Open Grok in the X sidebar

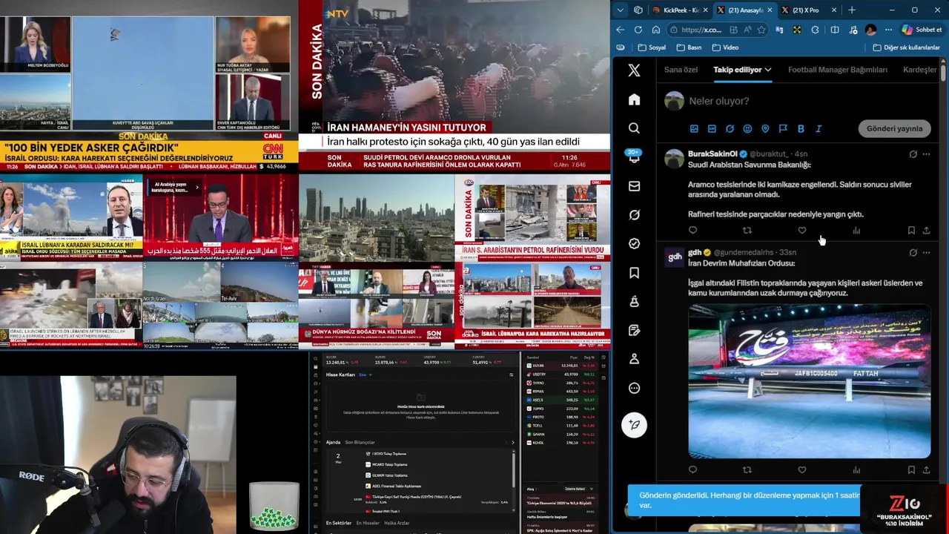tap(634, 215)
